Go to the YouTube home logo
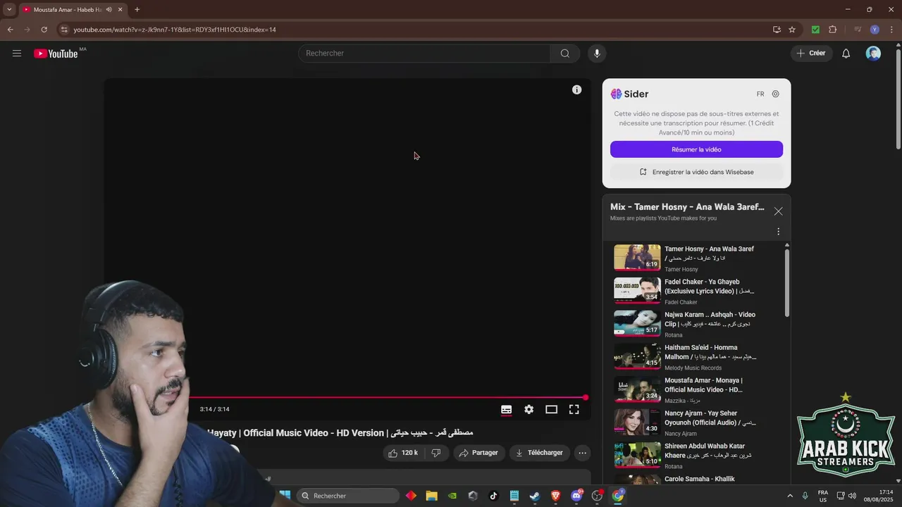902x507 pixels. (x=56, y=54)
